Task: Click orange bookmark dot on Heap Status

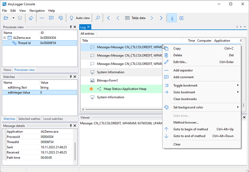Action: coord(91,89)
